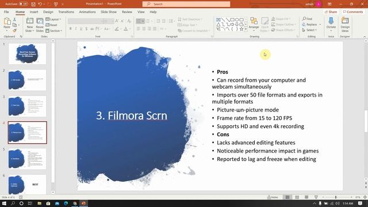Screen dimensions: 368x207
Task: Open the Transitions tab
Action: 66,11
